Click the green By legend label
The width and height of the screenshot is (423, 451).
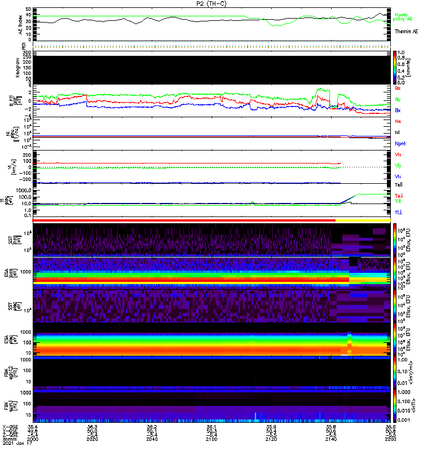tap(398, 99)
